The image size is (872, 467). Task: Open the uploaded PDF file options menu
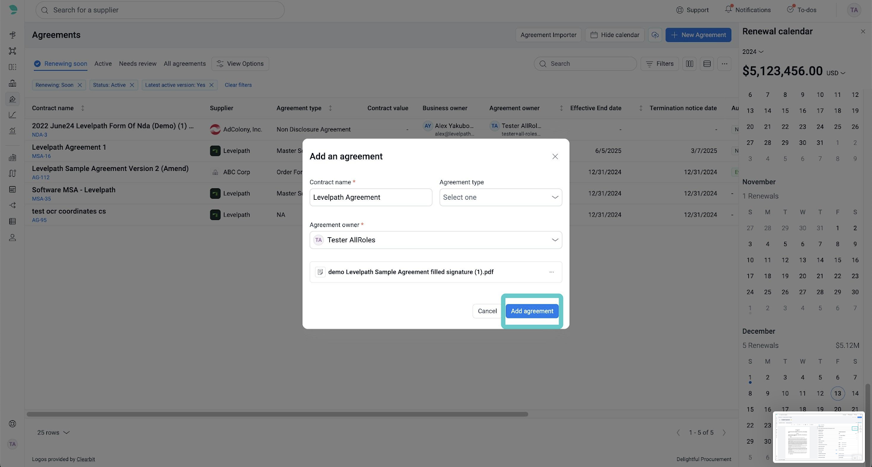[552, 272]
